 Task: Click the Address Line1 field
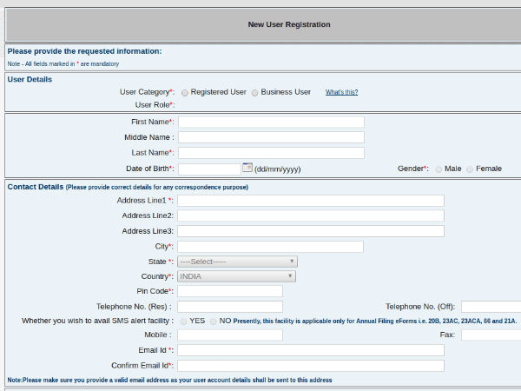coord(311,201)
